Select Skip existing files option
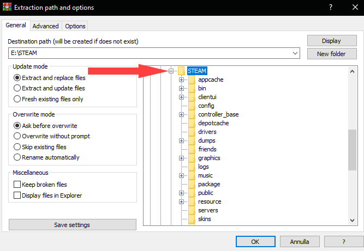This screenshot has height=251, width=364. pyautogui.click(x=40, y=147)
